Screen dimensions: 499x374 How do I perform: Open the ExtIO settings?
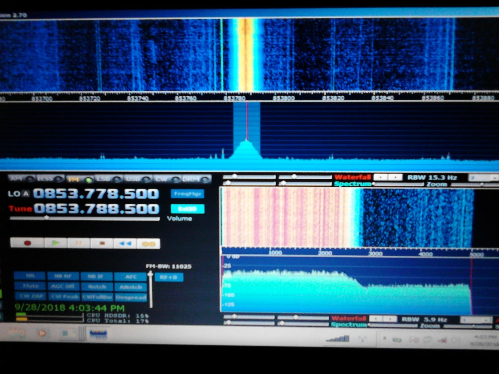pos(187,209)
